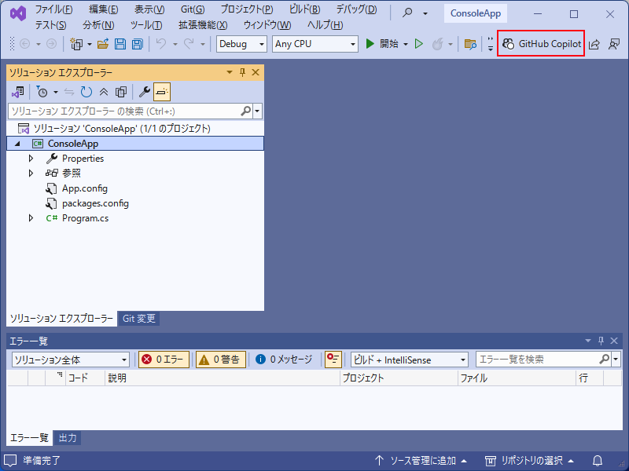629x471 pixels.
Task: Open the 開始 start button dropdown arrow
Action: [x=406, y=44]
